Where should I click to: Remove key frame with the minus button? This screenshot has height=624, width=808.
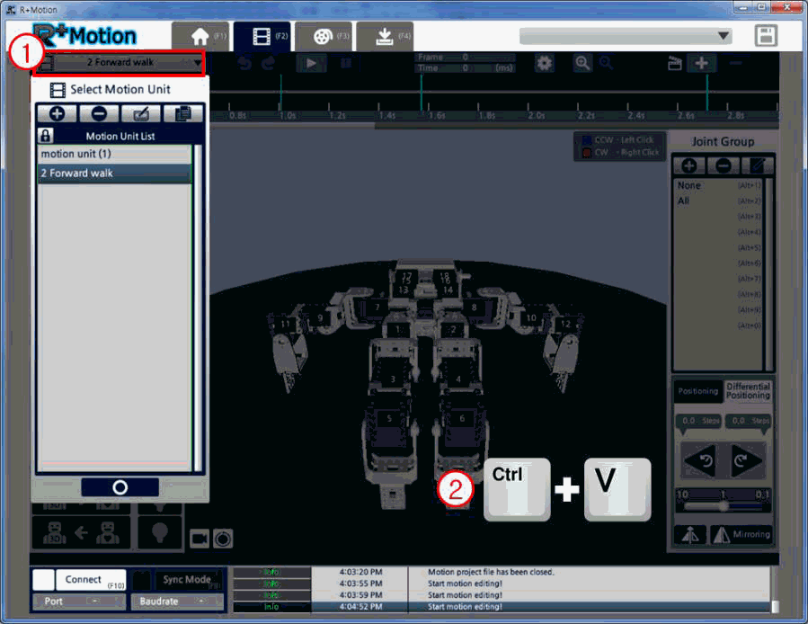(736, 63)
